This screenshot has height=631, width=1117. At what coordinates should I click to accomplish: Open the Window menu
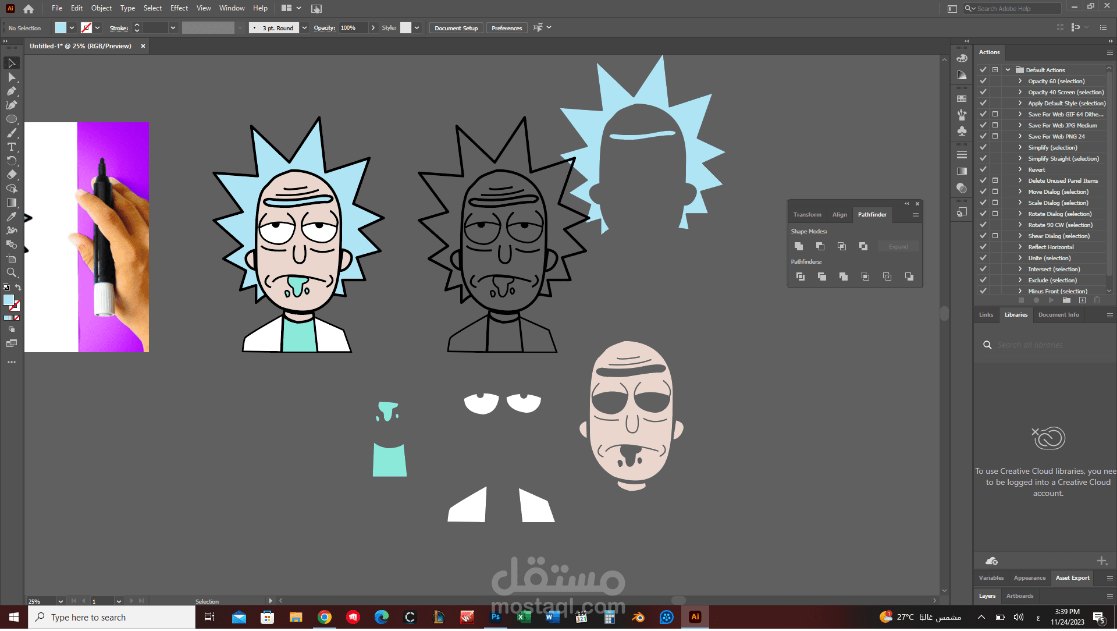232,8
